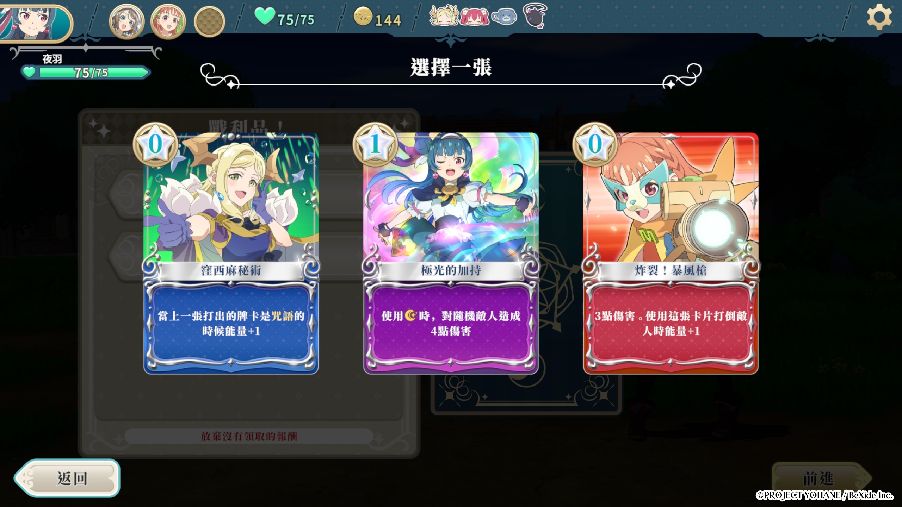Viewport: 902px width, 507px height.
Task: Tap the 窪西麻秘術 card's blue description box
Action: click(231, 324)
